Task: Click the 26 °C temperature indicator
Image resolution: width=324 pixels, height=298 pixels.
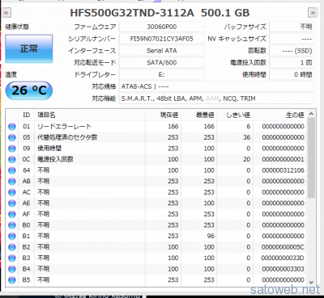Action: tap(29, 90)
